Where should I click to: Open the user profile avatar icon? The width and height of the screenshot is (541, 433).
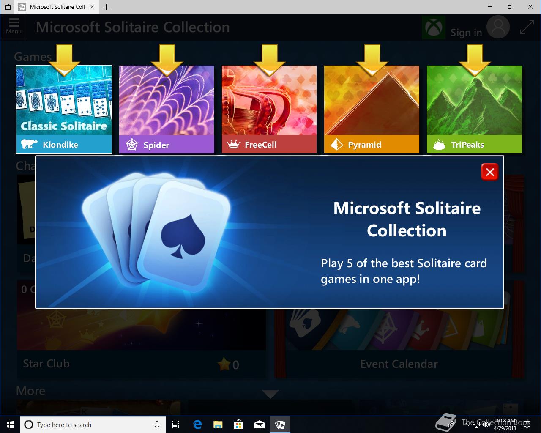[x=498, y=27]
